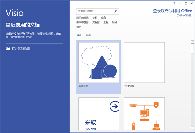Click 登录以充分利用 Office sign-in link
The image size is (195, 133).
coord(173,11)
